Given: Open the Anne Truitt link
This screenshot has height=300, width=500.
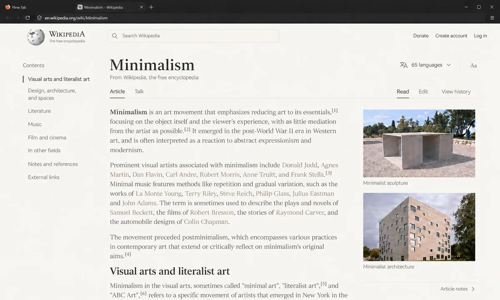Looking at the screenshot, I should [x=259, y=175].
